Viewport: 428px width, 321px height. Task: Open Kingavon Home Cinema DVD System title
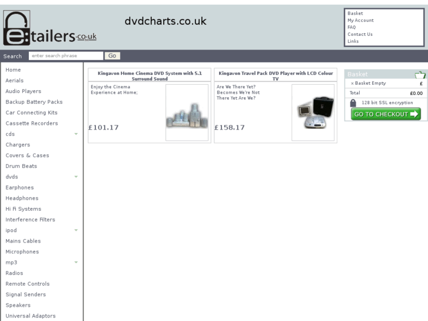click(x=150, y=76)
